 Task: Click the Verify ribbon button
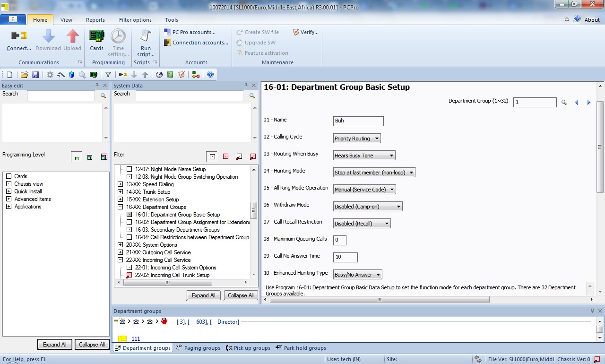pos(306,32)
